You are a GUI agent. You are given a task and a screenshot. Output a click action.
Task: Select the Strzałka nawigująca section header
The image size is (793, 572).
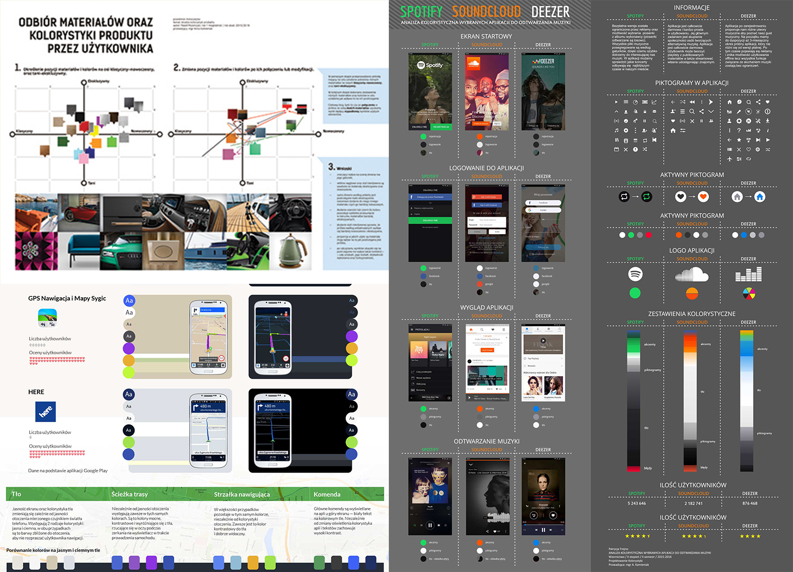tap(242, 495)
